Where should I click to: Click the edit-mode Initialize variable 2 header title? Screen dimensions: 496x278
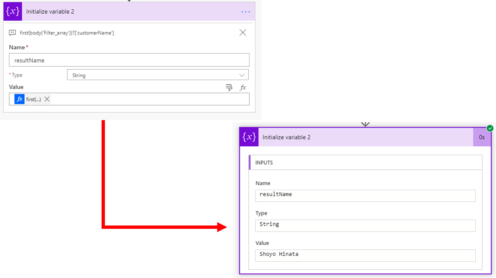point(50,11)
